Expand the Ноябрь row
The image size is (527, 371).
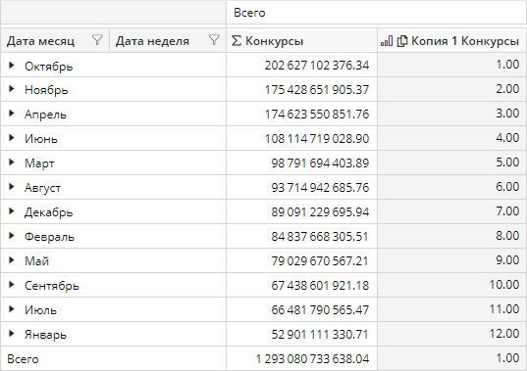tap(12, 89)
